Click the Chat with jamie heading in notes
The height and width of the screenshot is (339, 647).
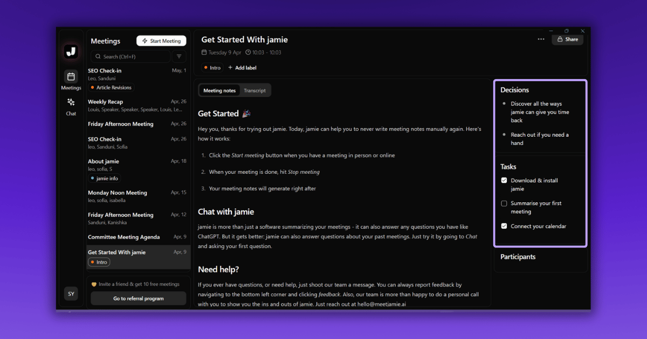coord(226,211)
